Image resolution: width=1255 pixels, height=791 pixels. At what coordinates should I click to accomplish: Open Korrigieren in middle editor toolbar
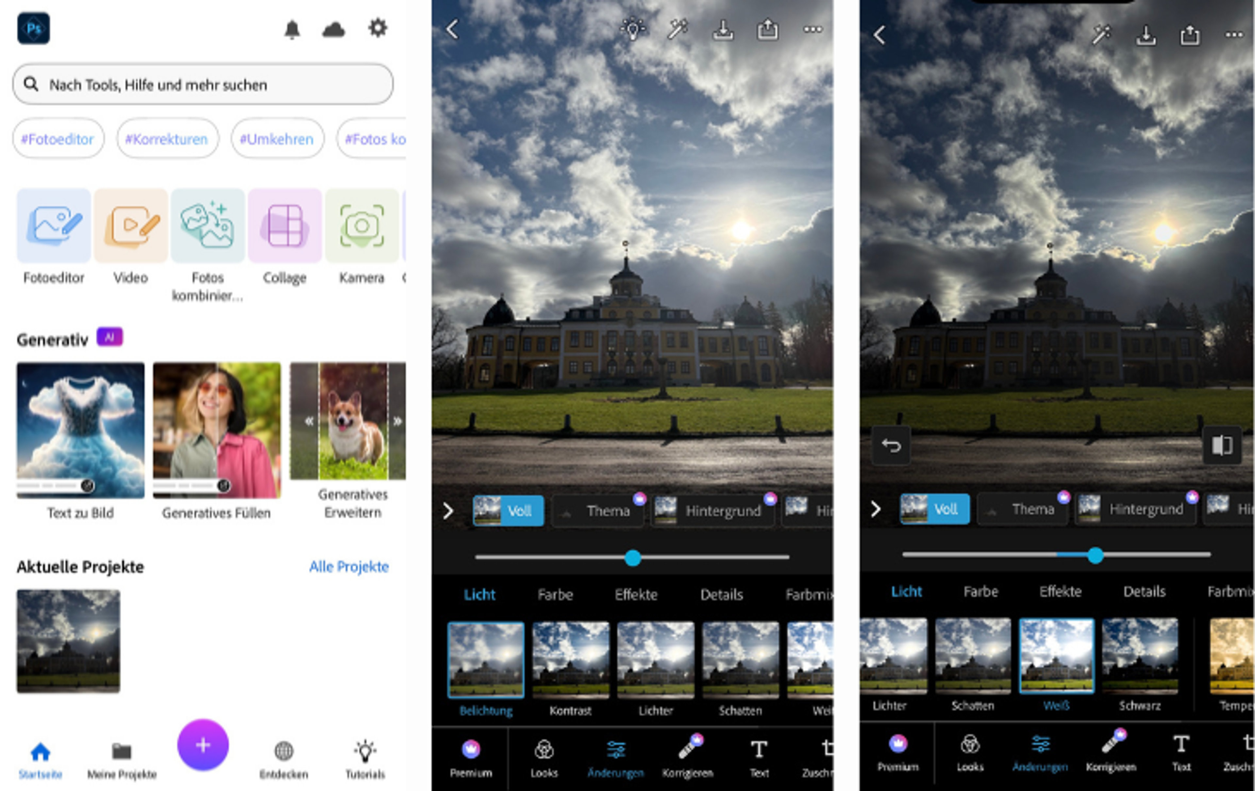(687, 757)
